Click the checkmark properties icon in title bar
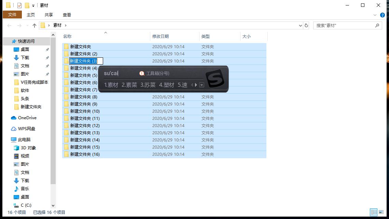Screen dimensions: 389x219 (x=19, y=5)
